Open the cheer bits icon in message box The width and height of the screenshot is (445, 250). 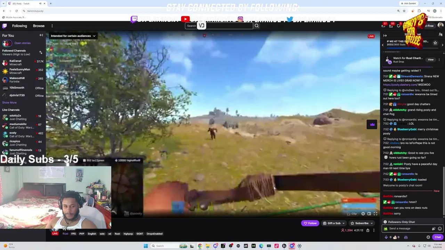click(x=434, y=229)
